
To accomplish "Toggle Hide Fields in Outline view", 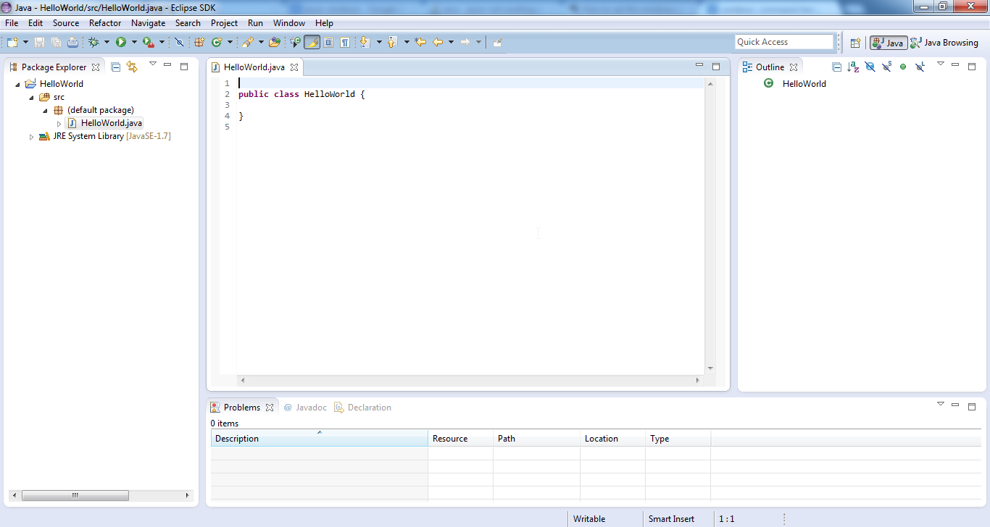I will coord(870,67).
